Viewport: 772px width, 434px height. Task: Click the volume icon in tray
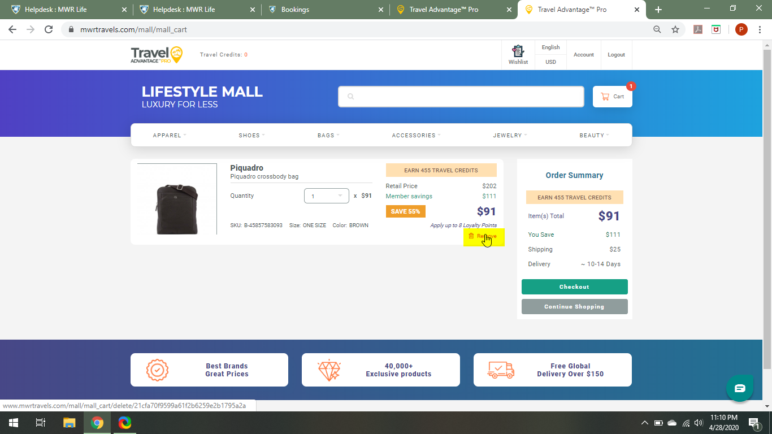tap(699, 423)
